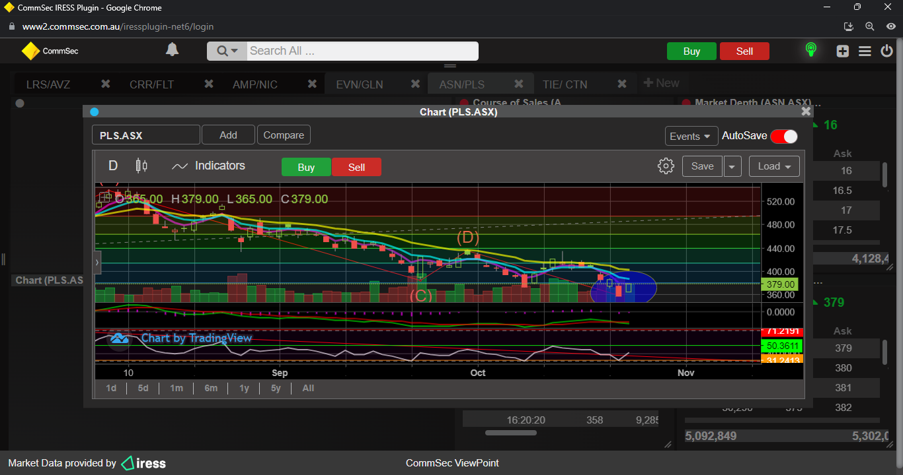The height and width of the screenshot is (475, 903).
Task: Click Chrome's install app icon
Action: click(x=849, y=26)
